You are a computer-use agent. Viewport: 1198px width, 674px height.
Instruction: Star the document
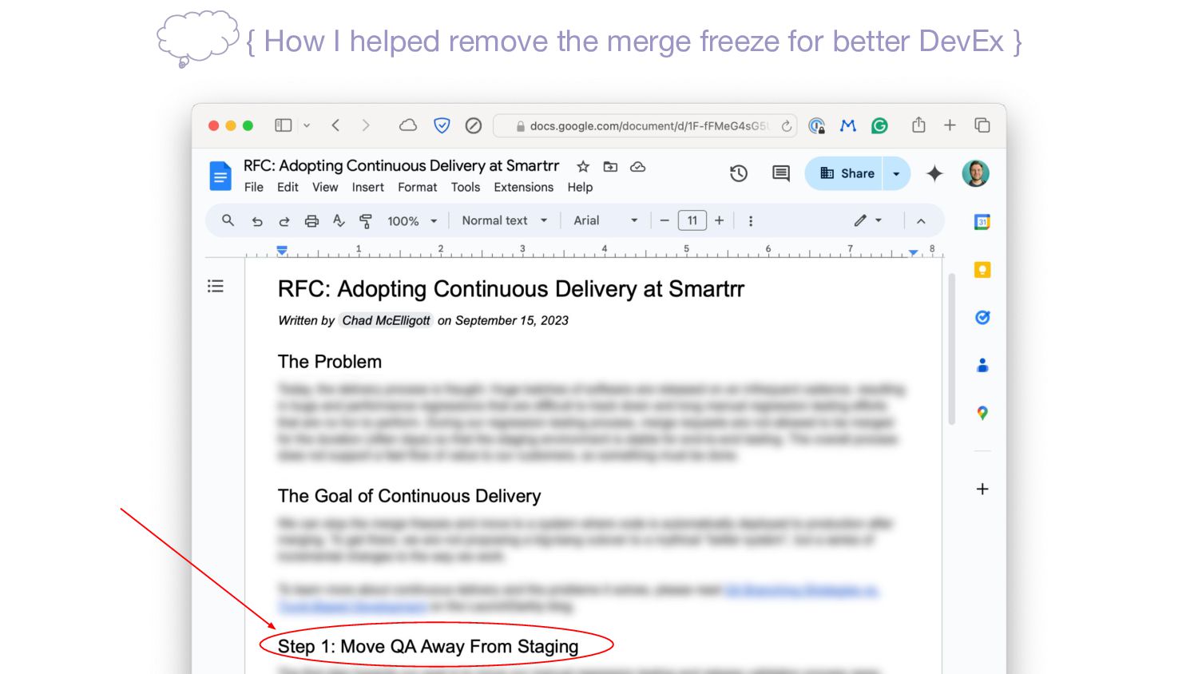point(583,166)
